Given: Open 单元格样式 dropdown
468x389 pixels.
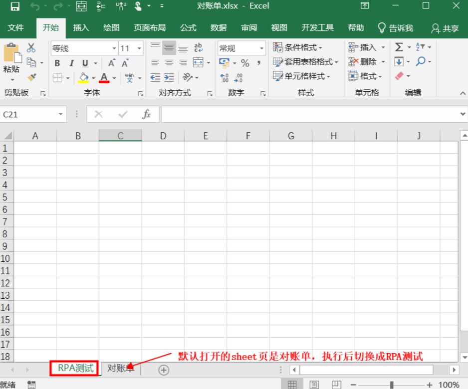Looking at the screenshot, I should 301,76.
